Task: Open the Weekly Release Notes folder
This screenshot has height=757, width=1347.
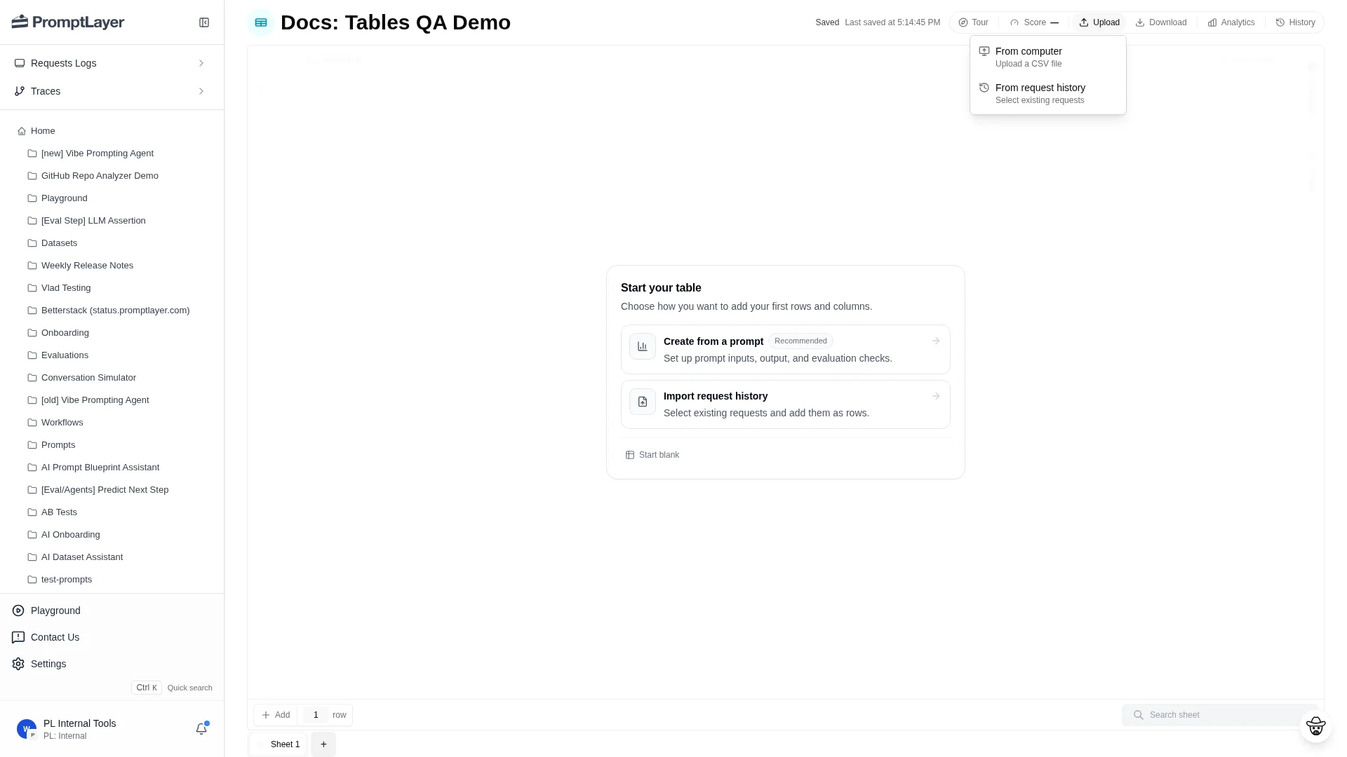Action: 87,266
